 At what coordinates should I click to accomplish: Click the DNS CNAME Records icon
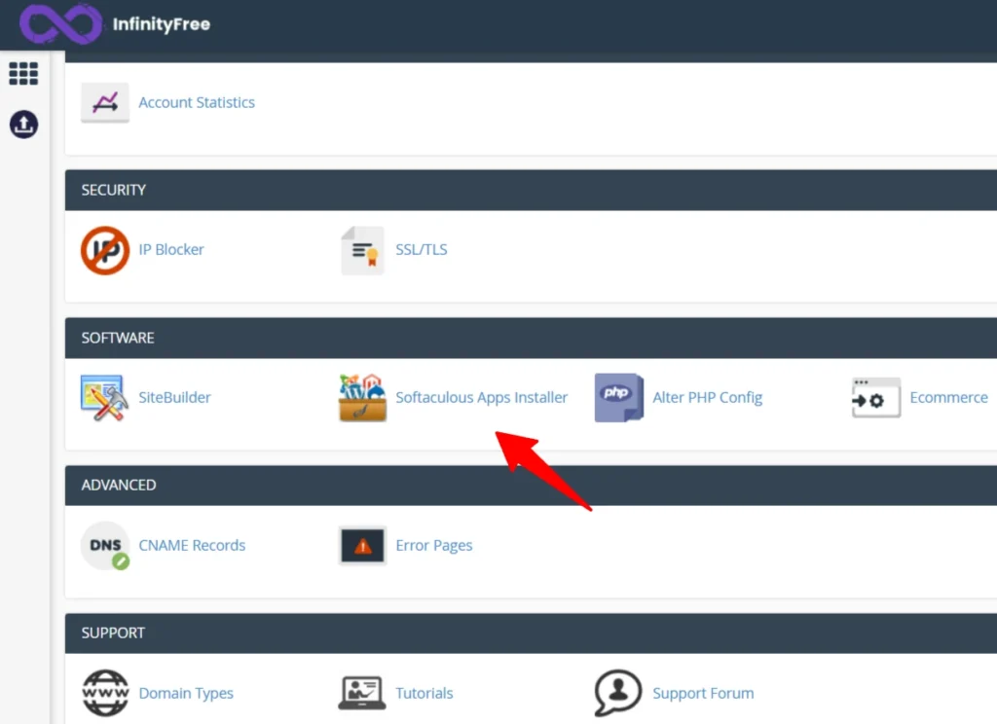point(105,545)
